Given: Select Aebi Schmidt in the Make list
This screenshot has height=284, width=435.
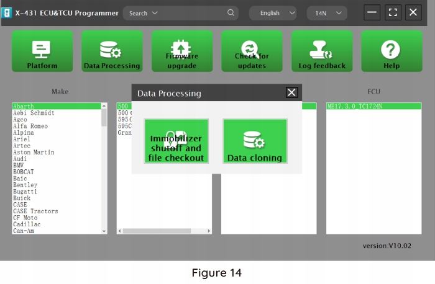Looking at the screenshot, I should [57, 113].
